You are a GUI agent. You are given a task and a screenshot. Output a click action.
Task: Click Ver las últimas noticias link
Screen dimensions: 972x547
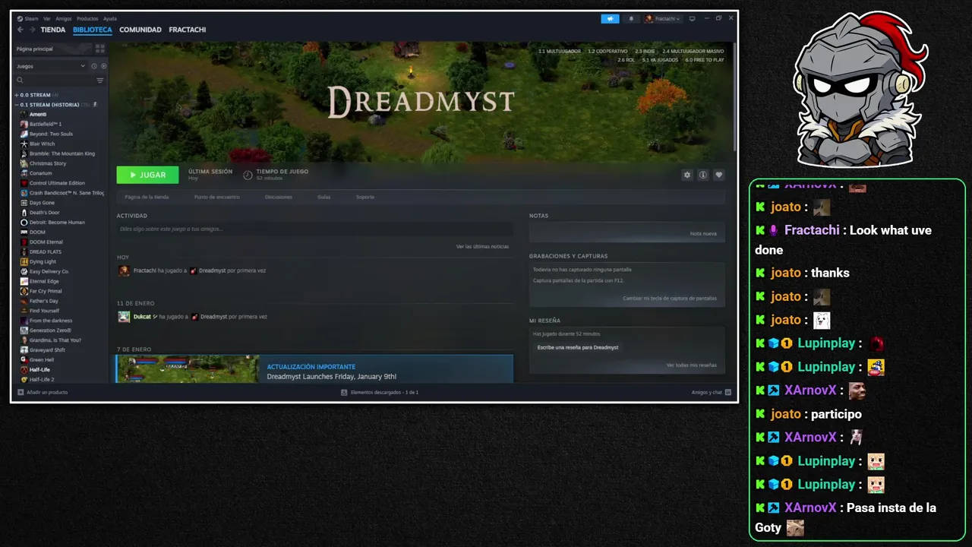pyautogui.click(x=482, y=246)
